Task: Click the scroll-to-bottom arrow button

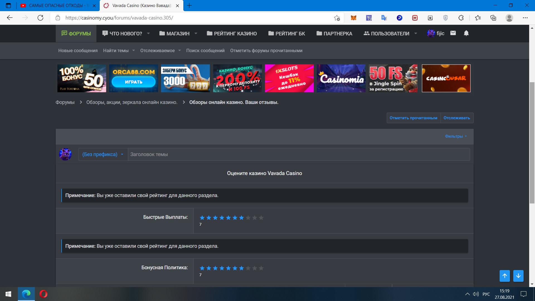Action: click(x=518, y=276)
